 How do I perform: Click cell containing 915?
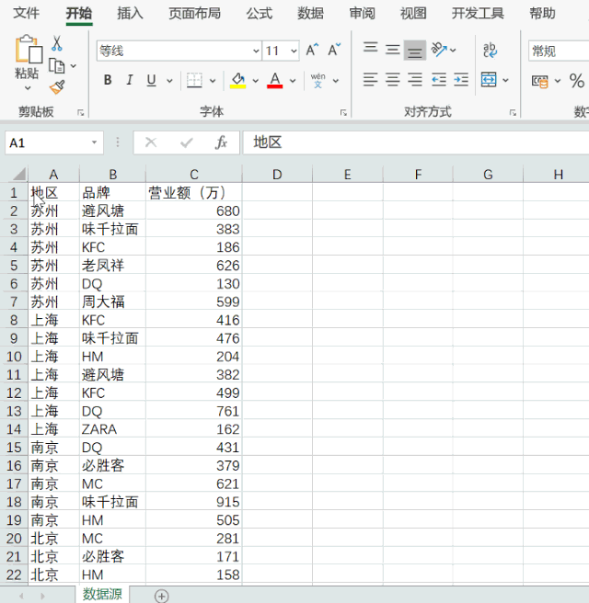[x=194, y=502]
